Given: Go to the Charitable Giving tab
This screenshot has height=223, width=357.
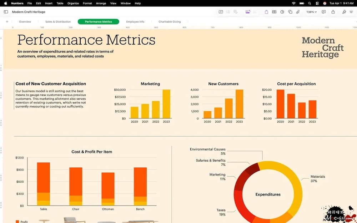Looking at the screenshot, I should click(170, 22).
